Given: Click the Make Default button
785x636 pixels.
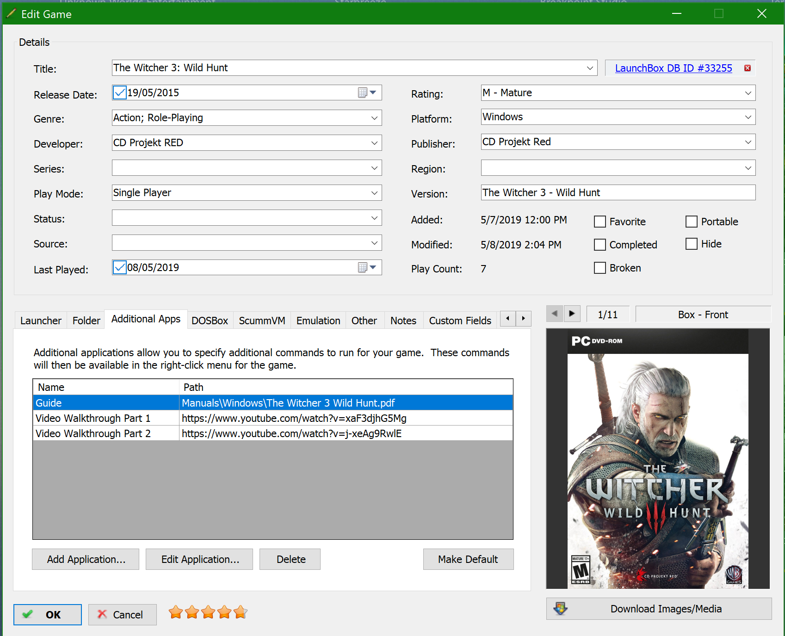Looking at the screenshot, I should 468,559.
